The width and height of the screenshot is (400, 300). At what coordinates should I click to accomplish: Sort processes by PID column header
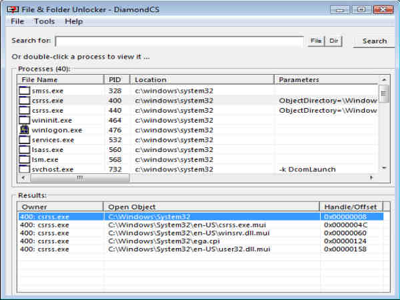[115, 79]
